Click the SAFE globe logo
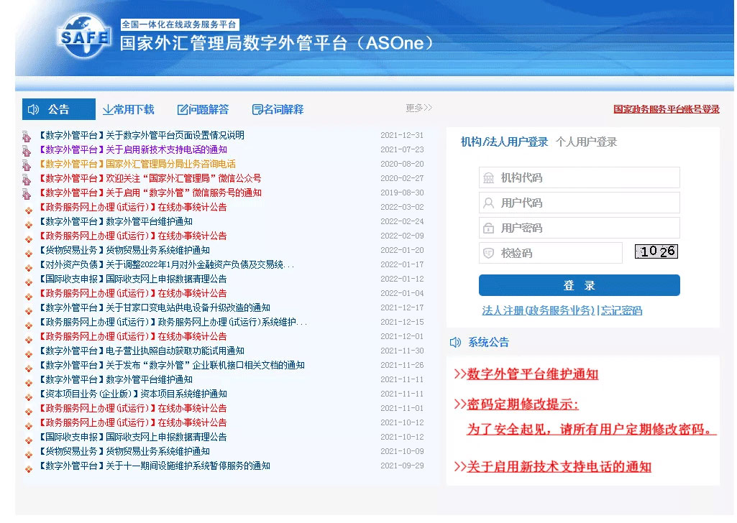The image size is (737, 523). pyautogui.click(x=83, y=36)
